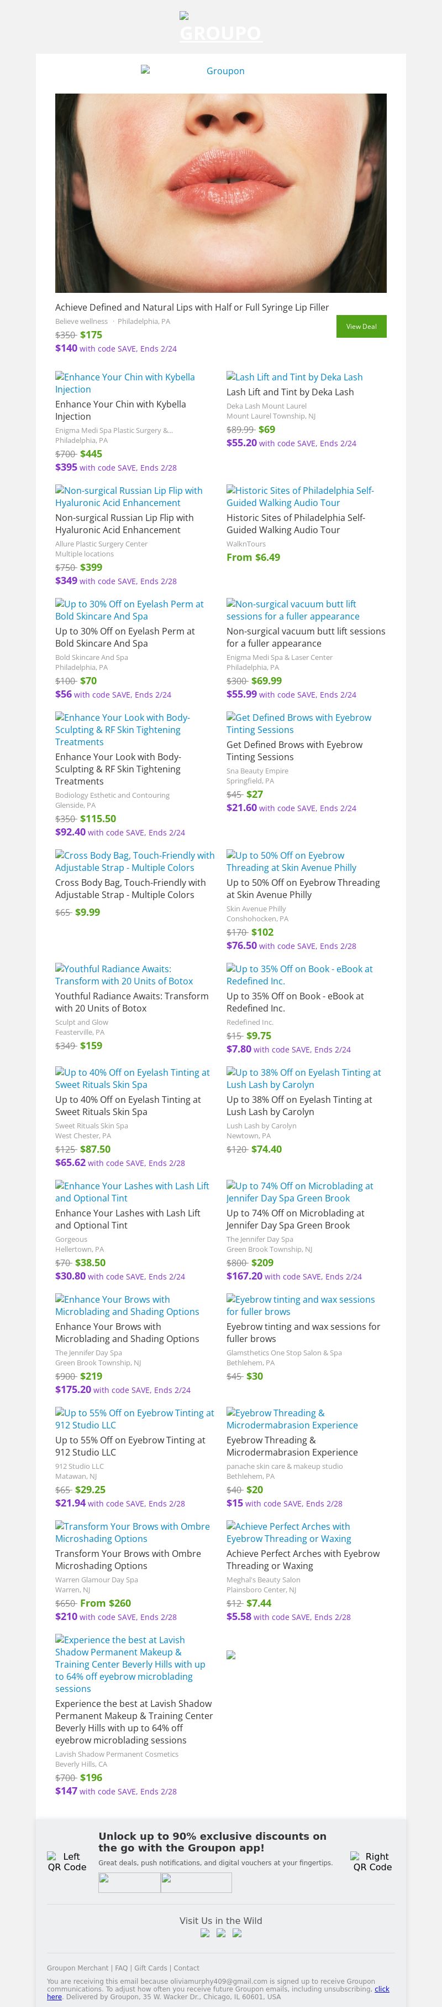Select the Contact footer link
Viewport: 442px width, 2007px height.
186,1967
